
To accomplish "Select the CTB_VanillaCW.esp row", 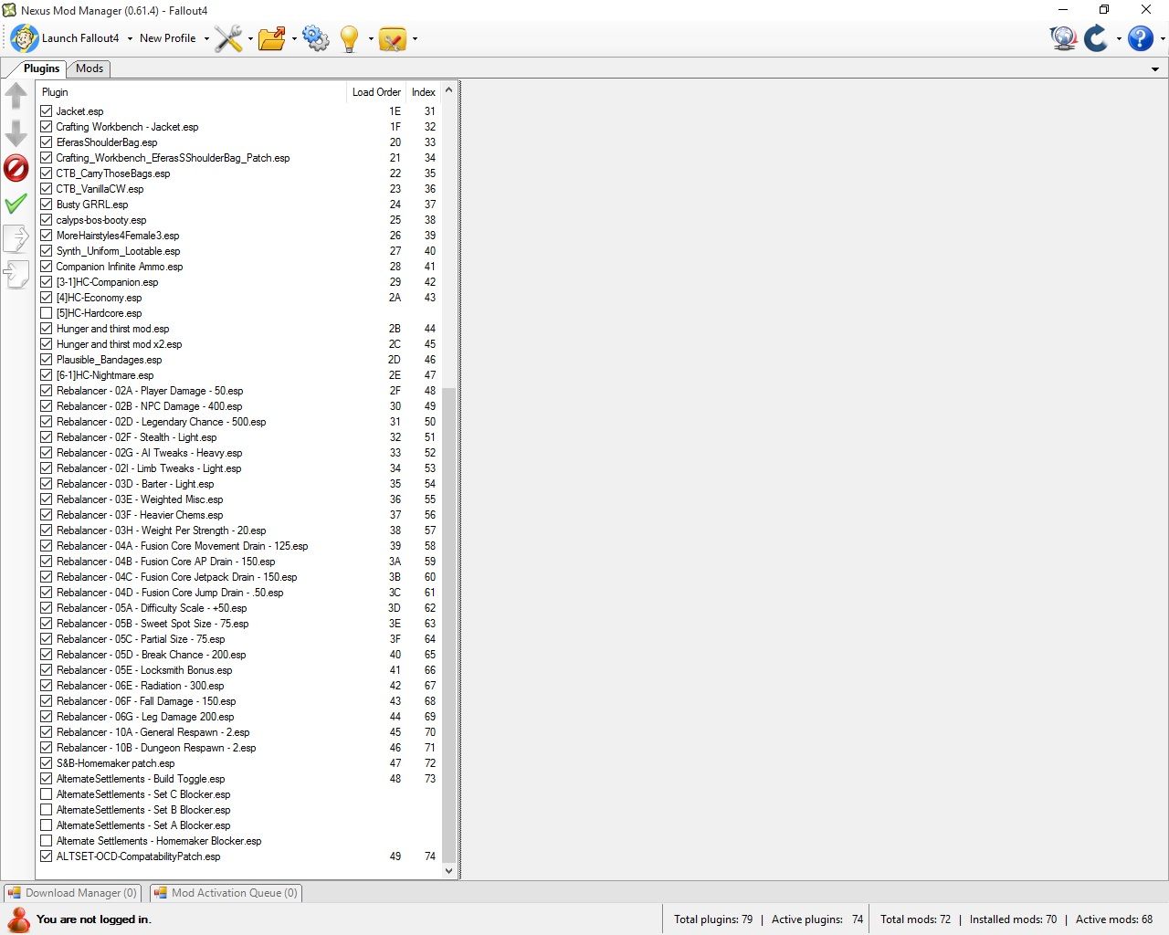I will point(238,189).
